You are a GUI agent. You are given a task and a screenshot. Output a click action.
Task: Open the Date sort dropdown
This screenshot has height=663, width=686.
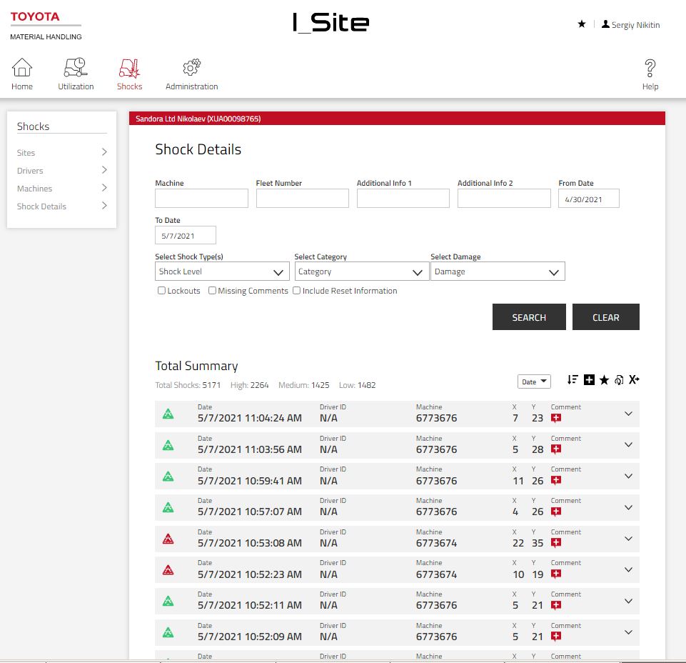(x=534, y=382)
